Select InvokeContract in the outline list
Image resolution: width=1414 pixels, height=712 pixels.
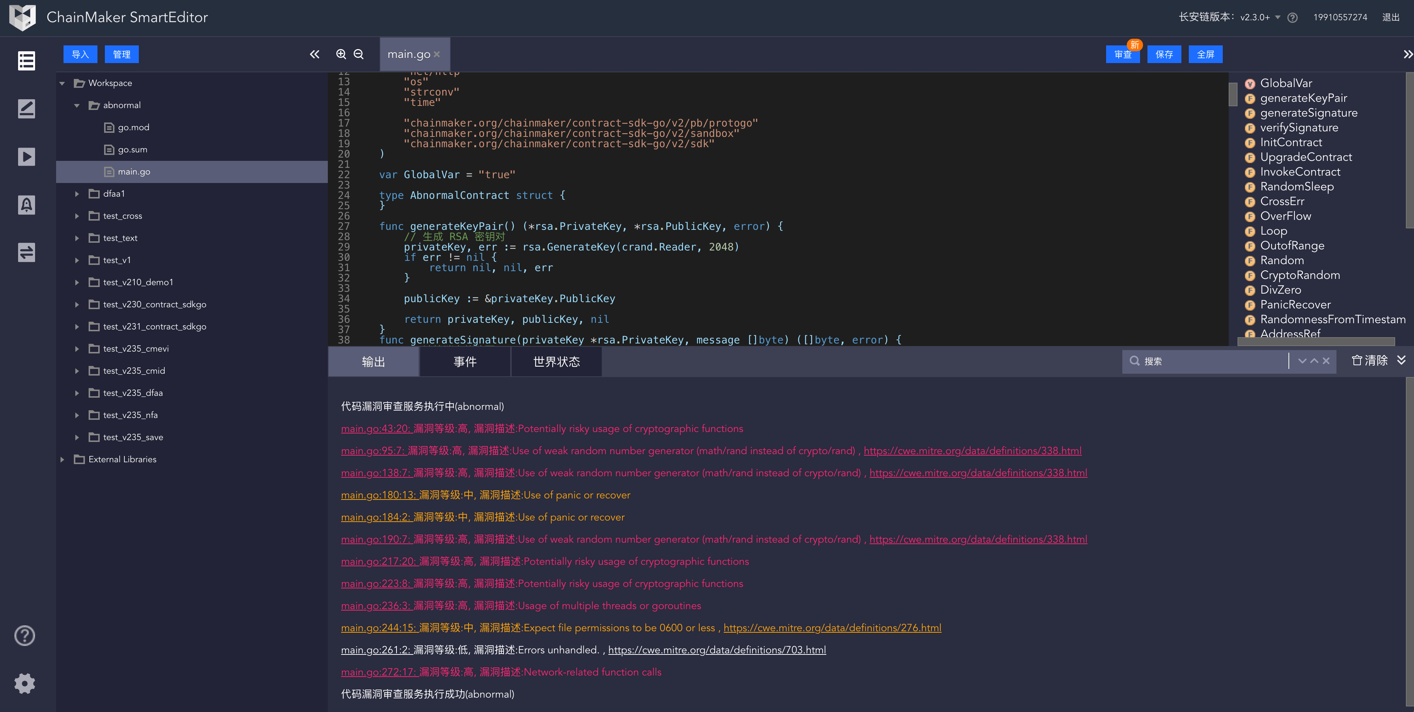coord(1300,172)
